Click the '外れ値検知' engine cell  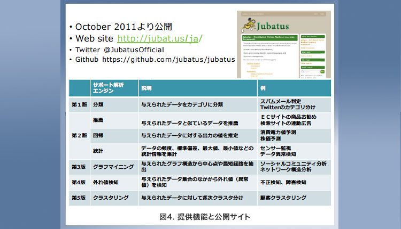coord(114,183)
